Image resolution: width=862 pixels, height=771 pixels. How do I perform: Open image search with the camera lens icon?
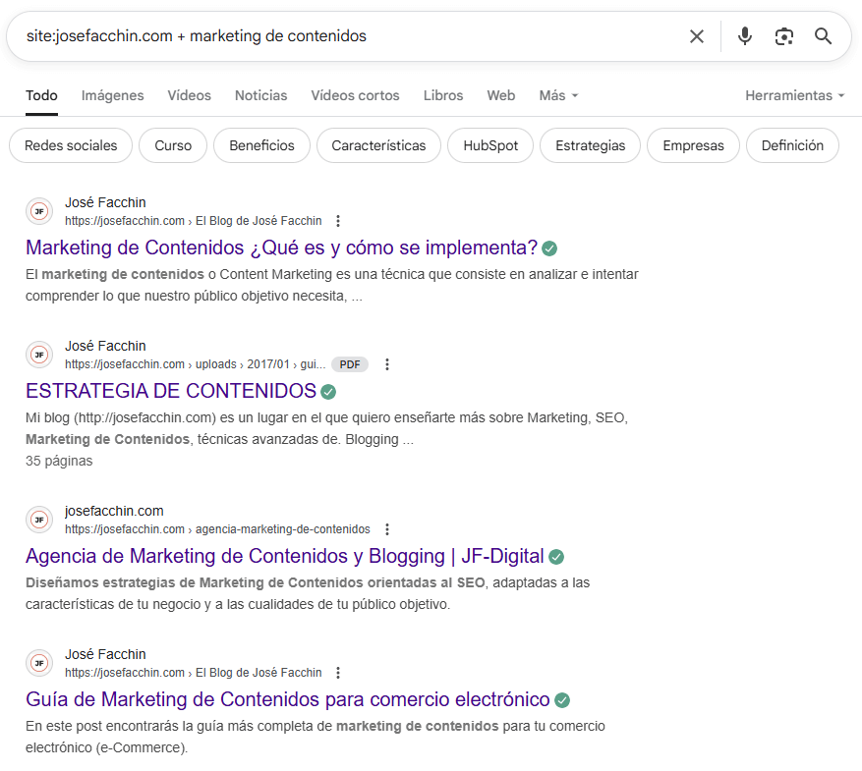pos(784,36)
